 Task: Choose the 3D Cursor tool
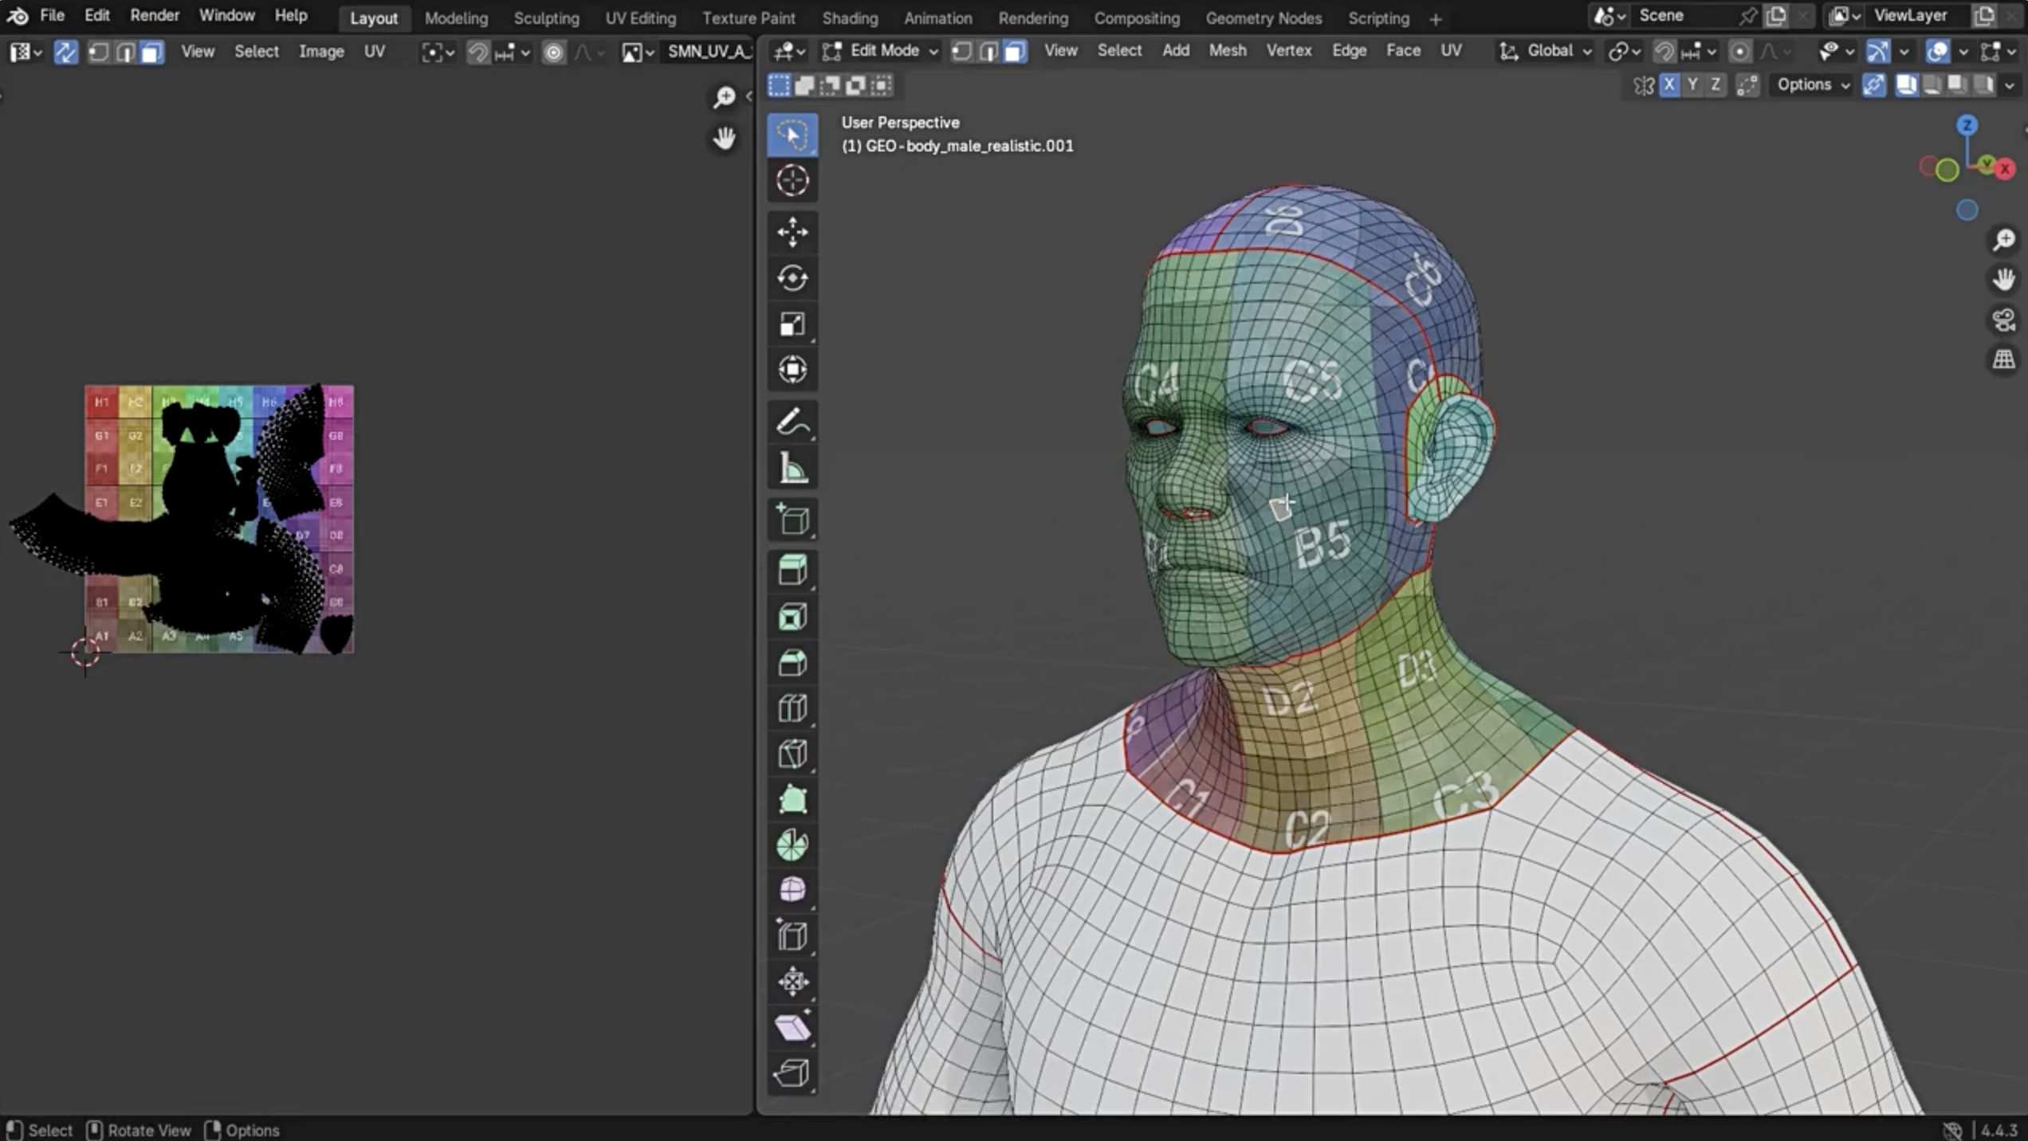(792, 181)
